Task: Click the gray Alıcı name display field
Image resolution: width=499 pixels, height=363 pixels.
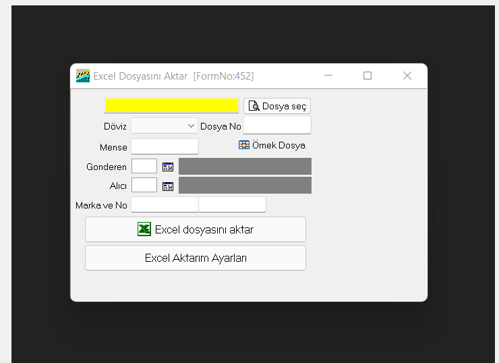Action: pos(245,186)
